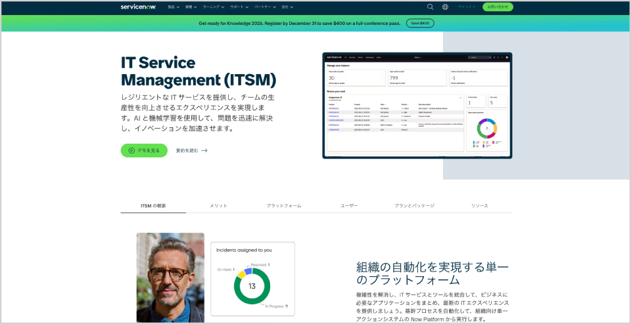This screenshot has width=631, height=324.
Task: Switch to the プラットフォーム tab
Action: pos(284,205)
